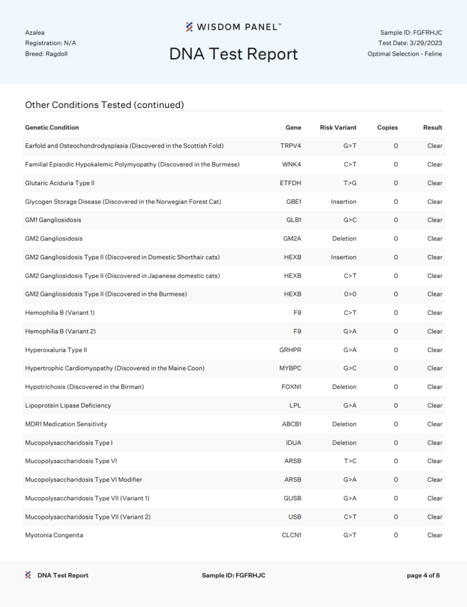The height and width of the screenshot is (607, 467).
Task: Click the page 4 of 8 indicator
Action: 423,575
